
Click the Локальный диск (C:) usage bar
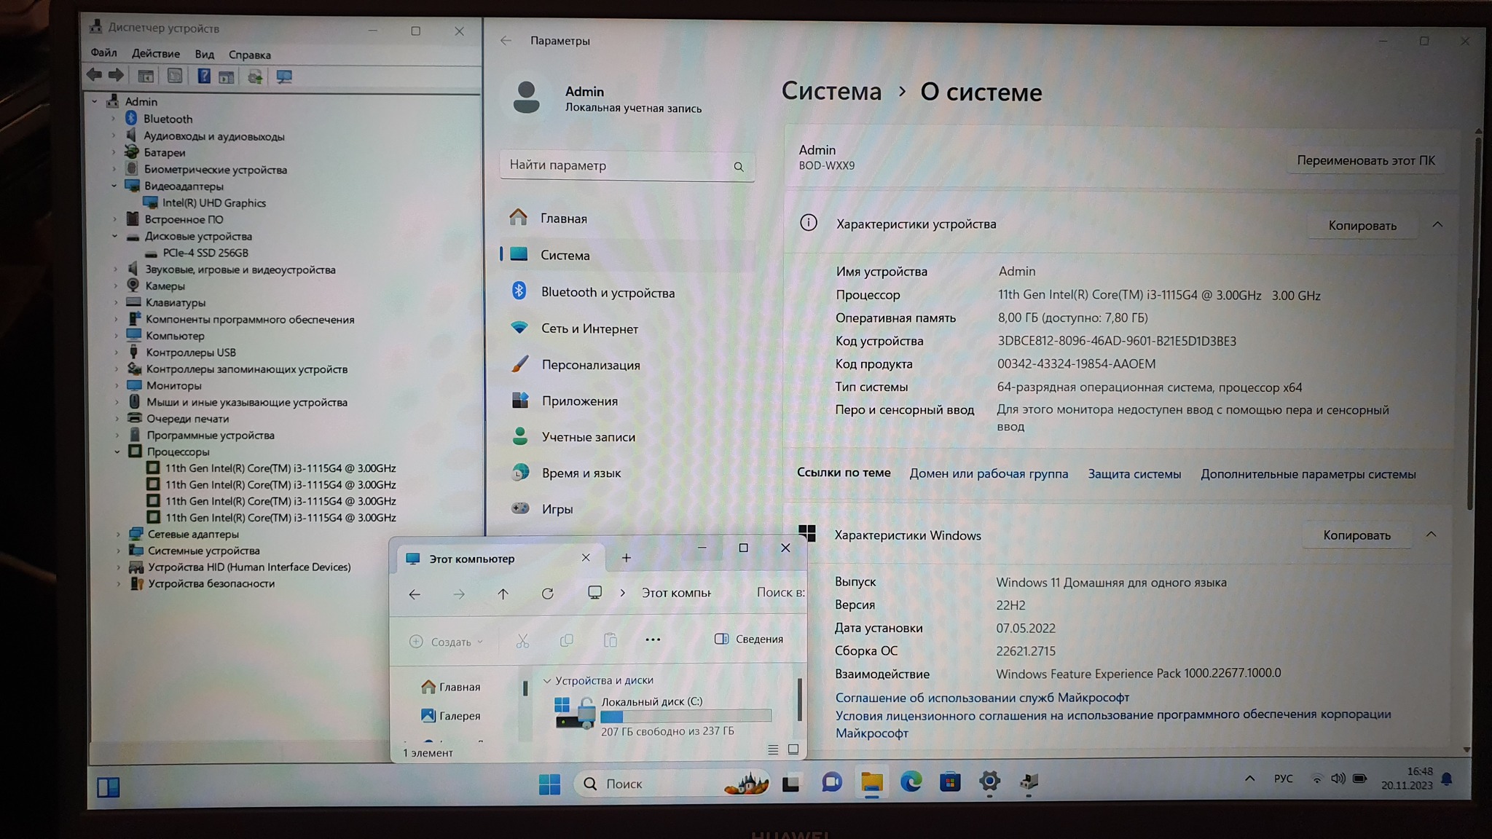[686, 716]
